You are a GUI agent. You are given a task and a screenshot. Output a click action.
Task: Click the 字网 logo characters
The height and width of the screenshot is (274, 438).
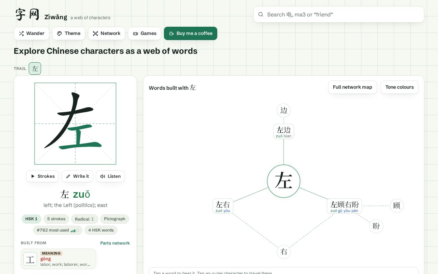pos(27,14)
